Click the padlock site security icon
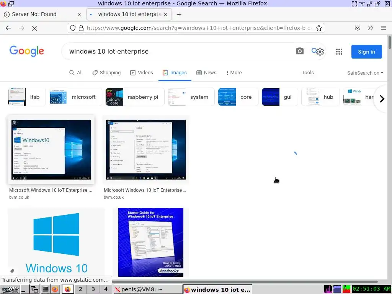 tap(81, 28)
